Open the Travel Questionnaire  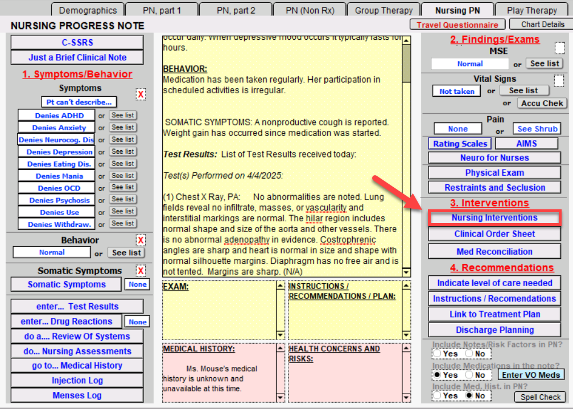point(457,24)
